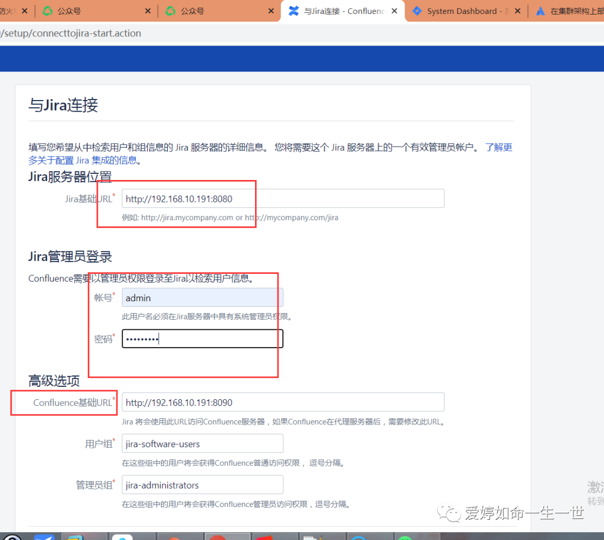Switch to the second 公众号 tab
The image size is (604, 540).
[220, 11]
